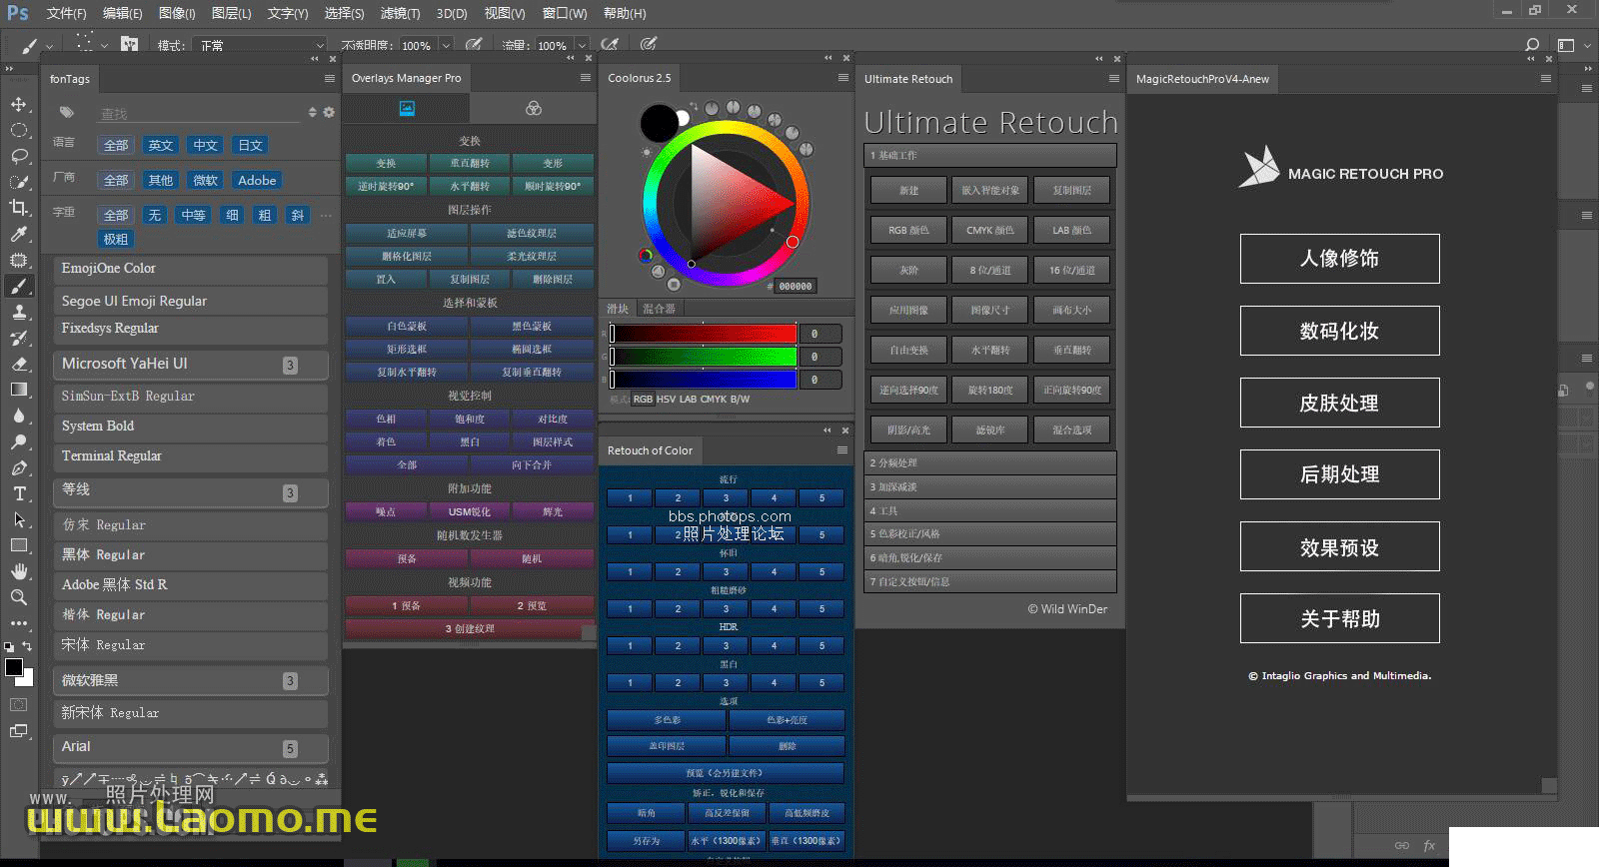Select the Zoom tool
Screen dimensions: 1599x867
18,597
